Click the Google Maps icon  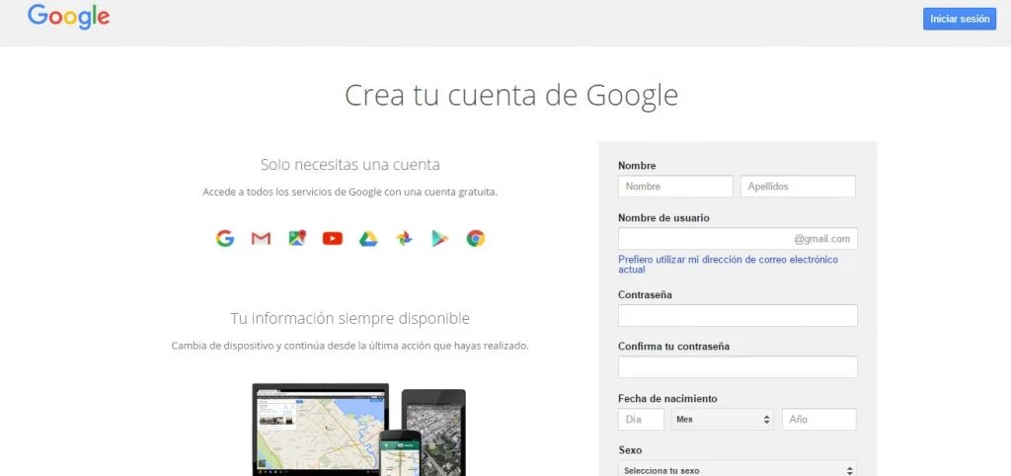[297, 239]
